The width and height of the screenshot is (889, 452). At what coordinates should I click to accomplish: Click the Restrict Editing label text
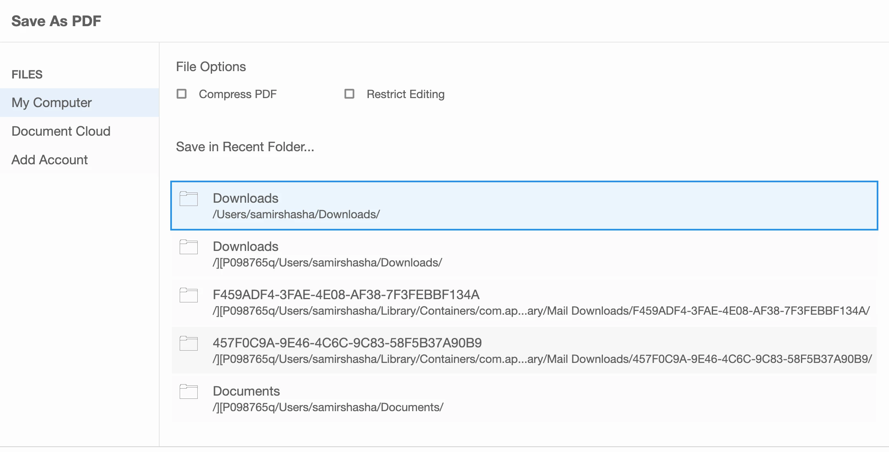pyautogui.click(x=405, y=94)
